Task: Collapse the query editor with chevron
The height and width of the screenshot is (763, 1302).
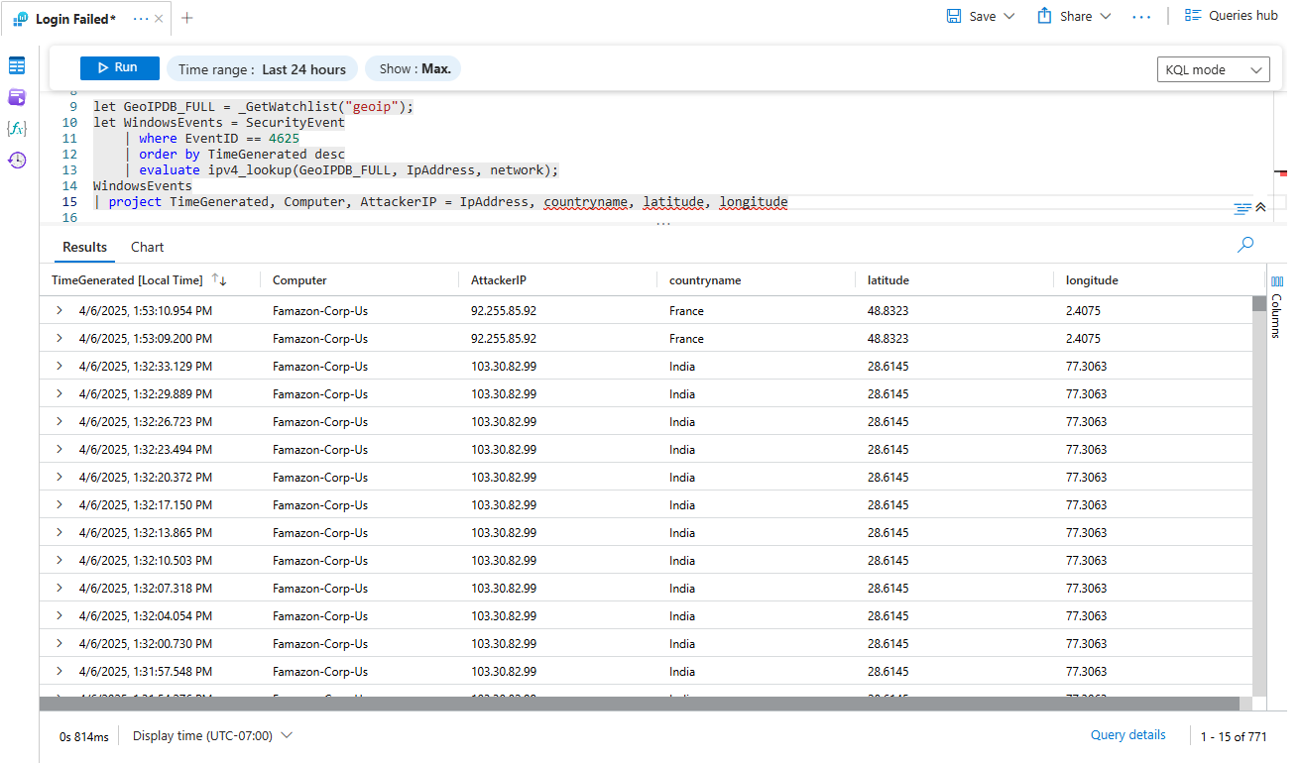Action: point(1260,207)
